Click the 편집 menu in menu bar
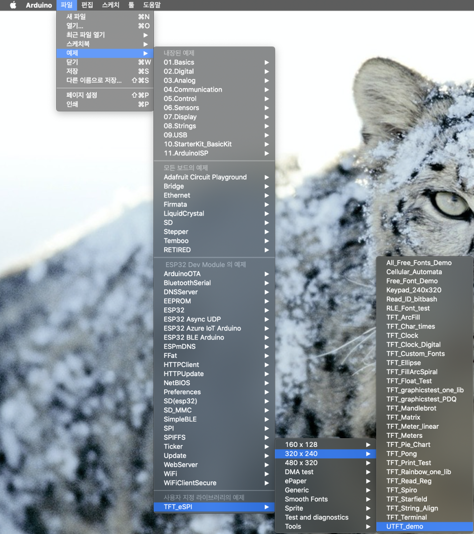The image size is (474, 534). point(87,5)
